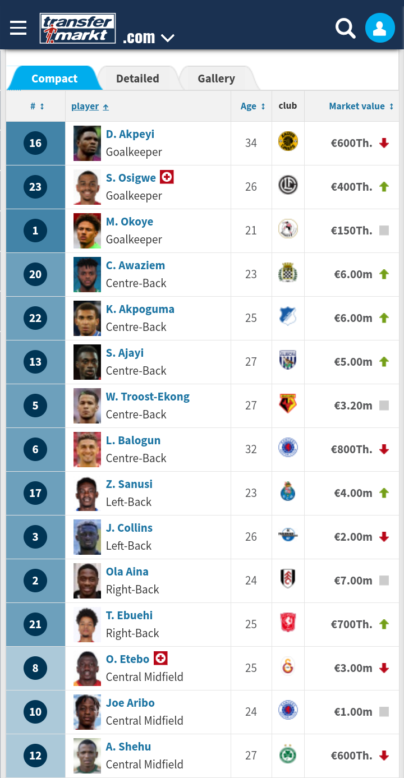The image size is (404, 778).
Task: Open Joe Aribo player link
Action: pos(130,703)
